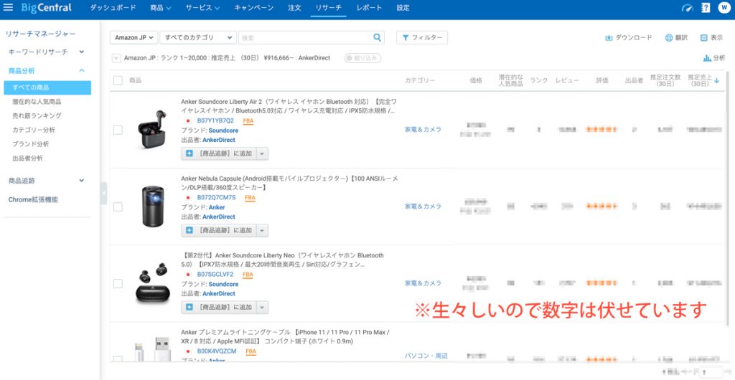Select ブランド分析 in sidebar
The height and width of the screenshot is (380, 735).
(x=30, y=144)
